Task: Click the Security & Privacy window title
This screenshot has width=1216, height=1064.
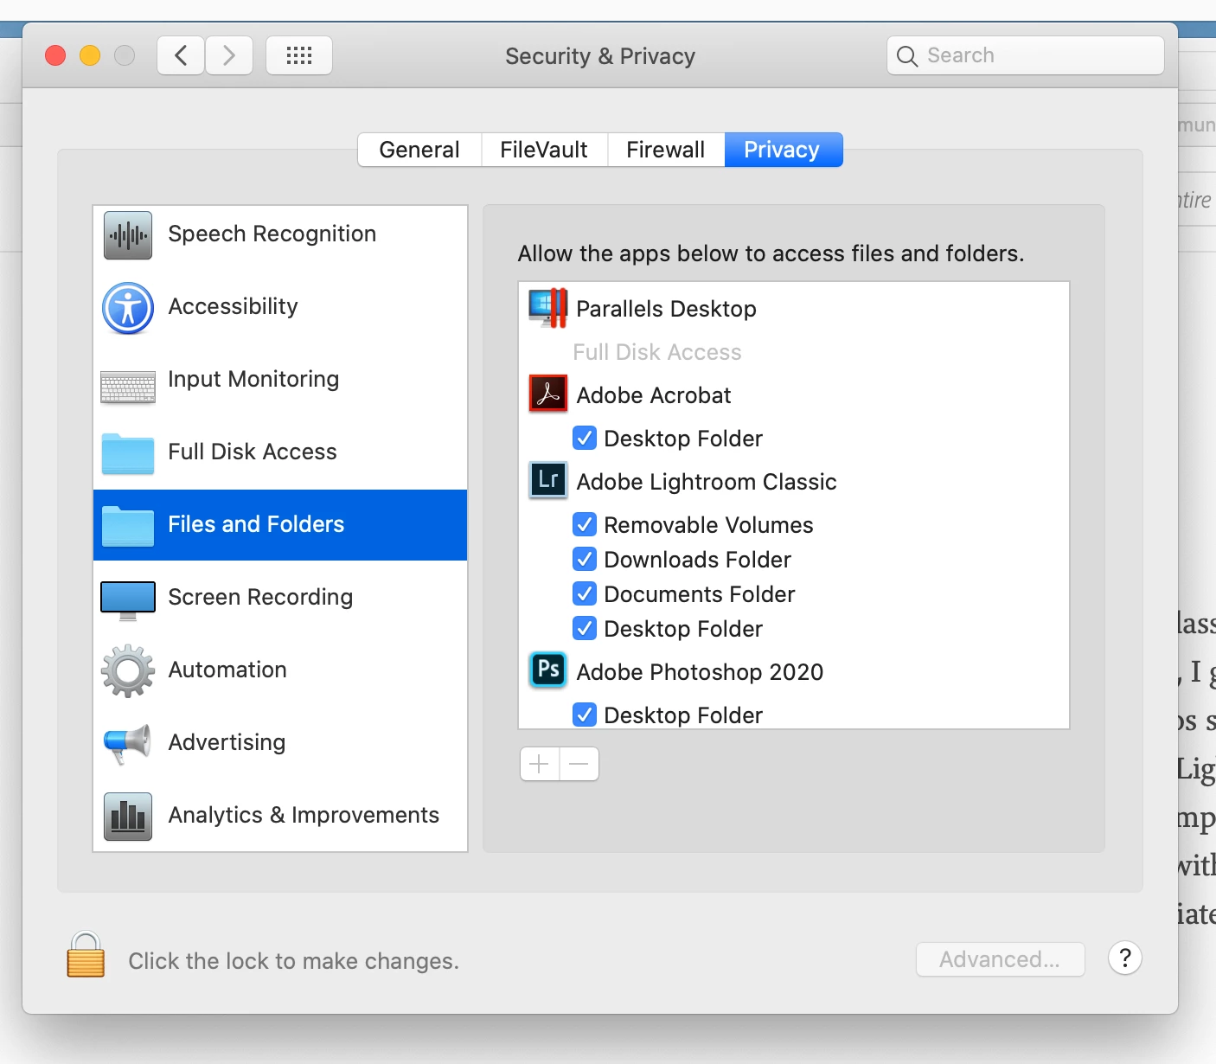Action: tap(600, 56)
